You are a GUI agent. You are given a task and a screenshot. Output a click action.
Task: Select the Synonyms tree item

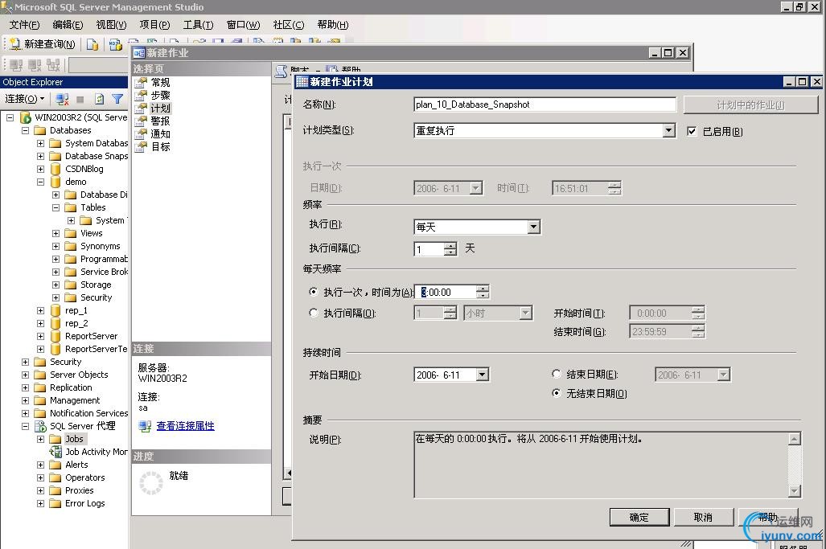click(x=100, y=246)
